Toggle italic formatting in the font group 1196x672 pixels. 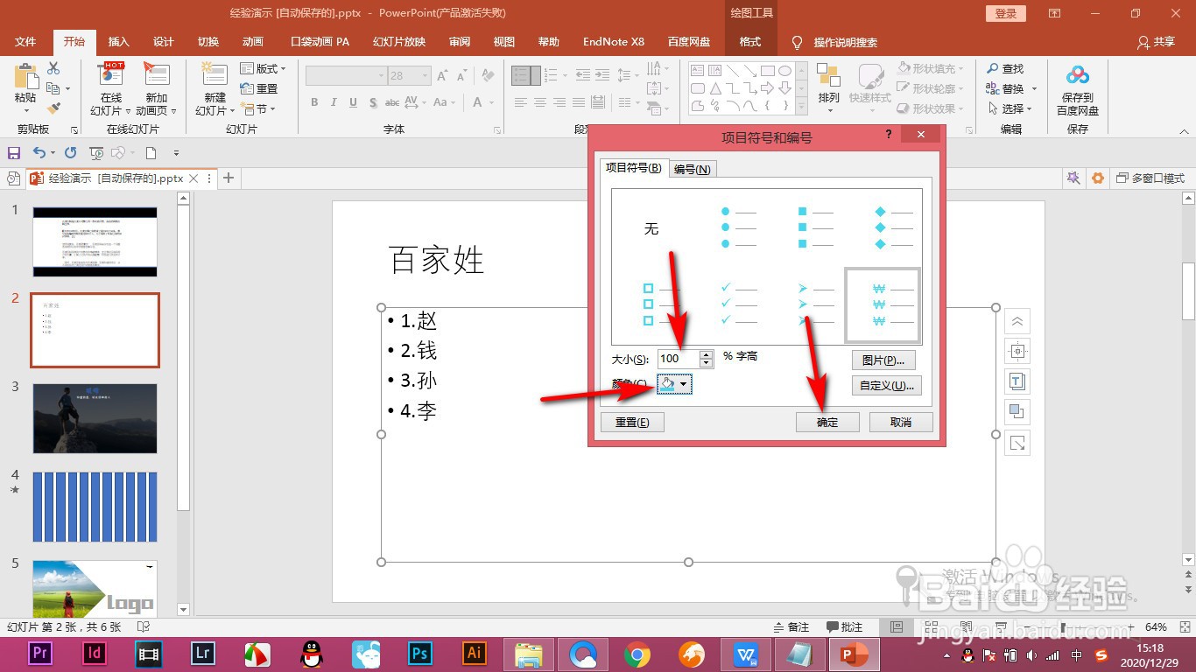tap(333, 102)
